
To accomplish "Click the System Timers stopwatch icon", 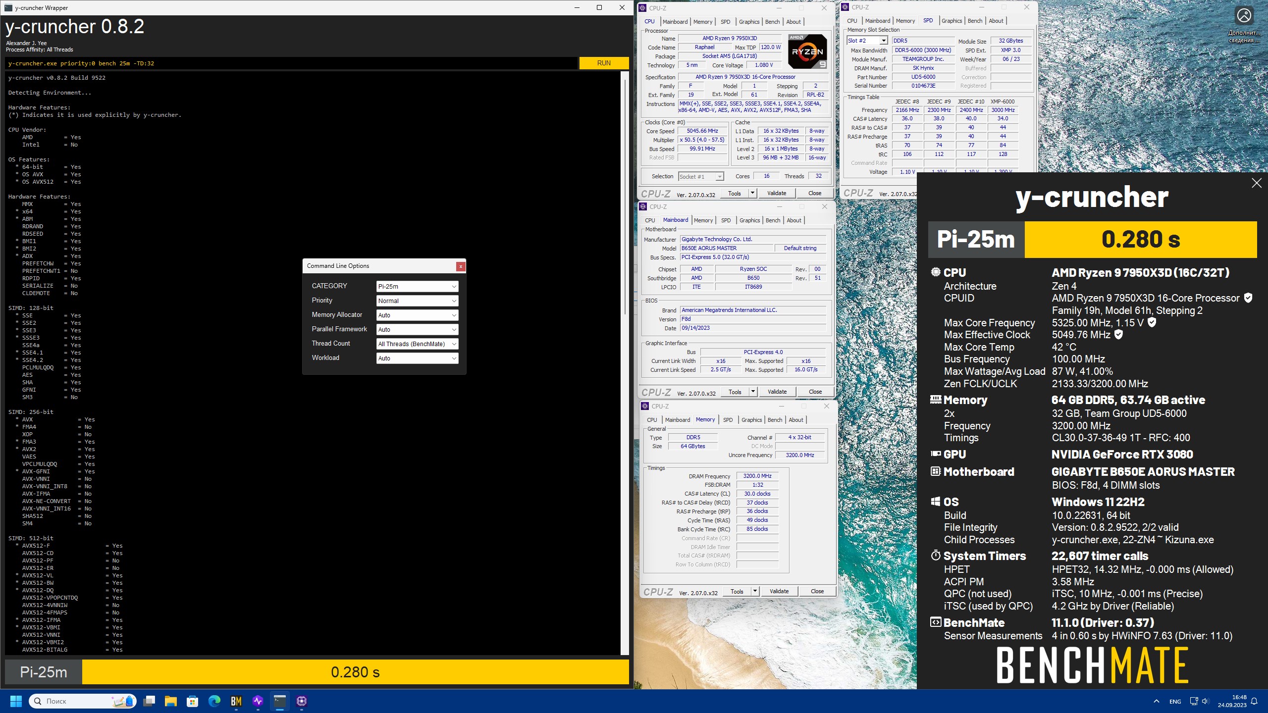I will (x=935, y=555).
